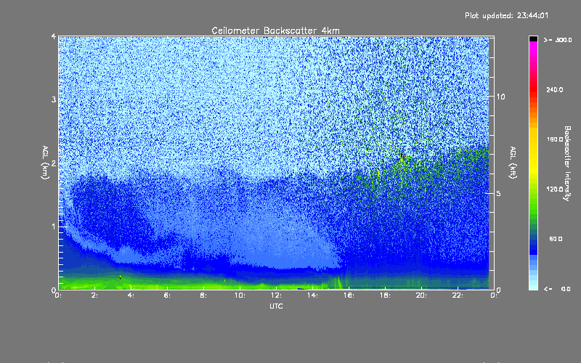
Task: Click the "6:" UTC hour tick label
Action: (x=167, y=295)
